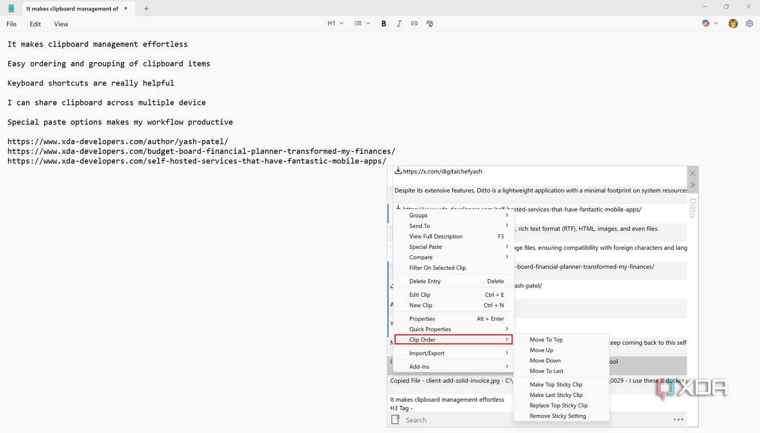
Task: Choose Delete Entry from context menu
Action: [x=453, y=281]
